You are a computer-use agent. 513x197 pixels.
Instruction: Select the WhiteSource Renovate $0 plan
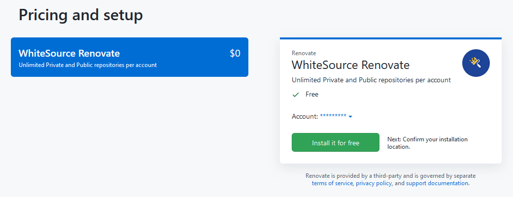pos(130,57)
